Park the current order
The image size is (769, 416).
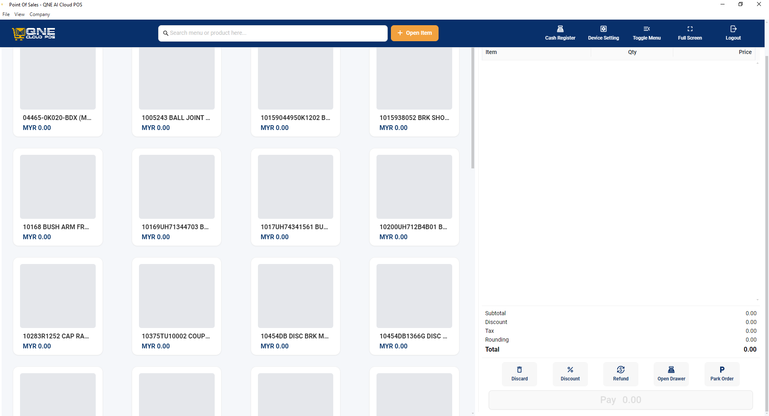coord(722,374)
